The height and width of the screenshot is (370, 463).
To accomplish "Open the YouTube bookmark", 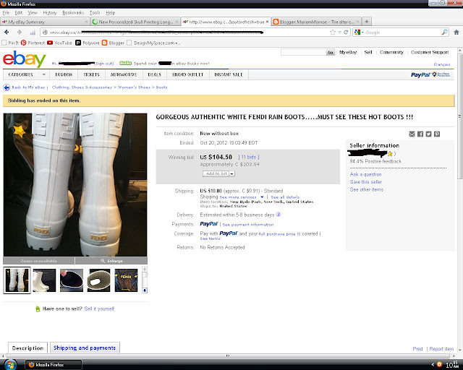I will [59, 43].
